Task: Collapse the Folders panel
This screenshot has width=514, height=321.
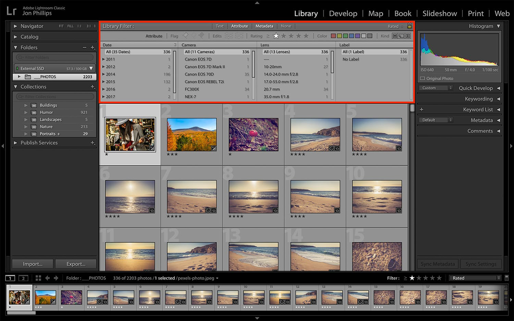Action: click(15, 47)
